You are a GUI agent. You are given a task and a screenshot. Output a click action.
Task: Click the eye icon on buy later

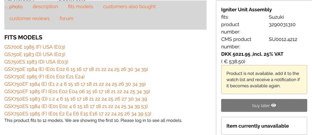pos(274,106)
